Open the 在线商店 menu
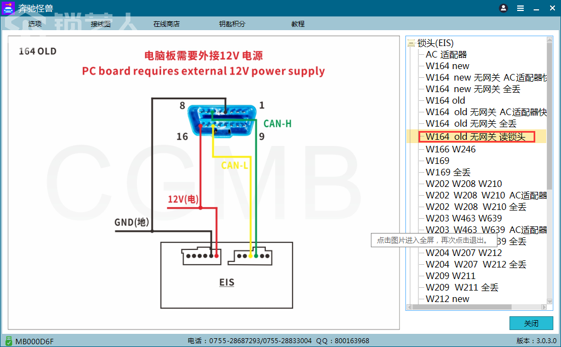 167,24
